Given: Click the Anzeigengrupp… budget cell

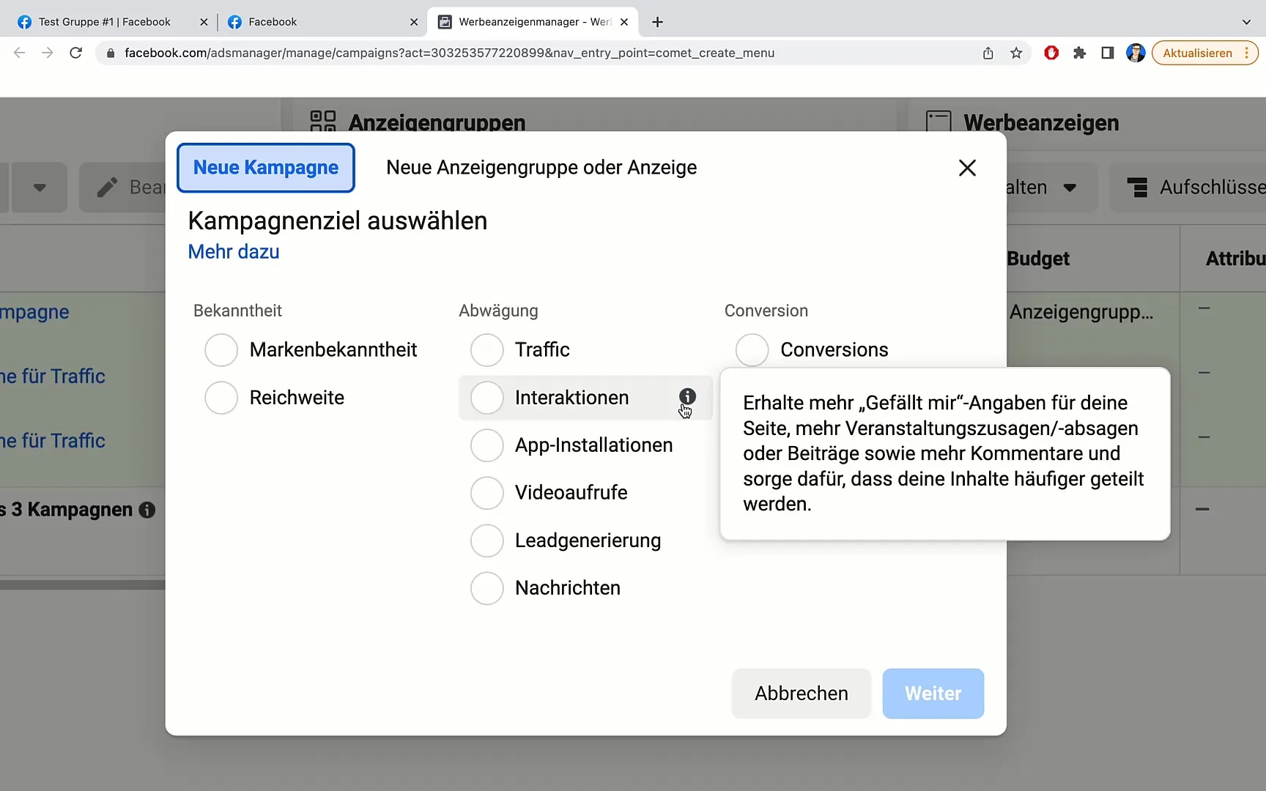Looking at the screenshot, I should click(x=1081, y=312).
